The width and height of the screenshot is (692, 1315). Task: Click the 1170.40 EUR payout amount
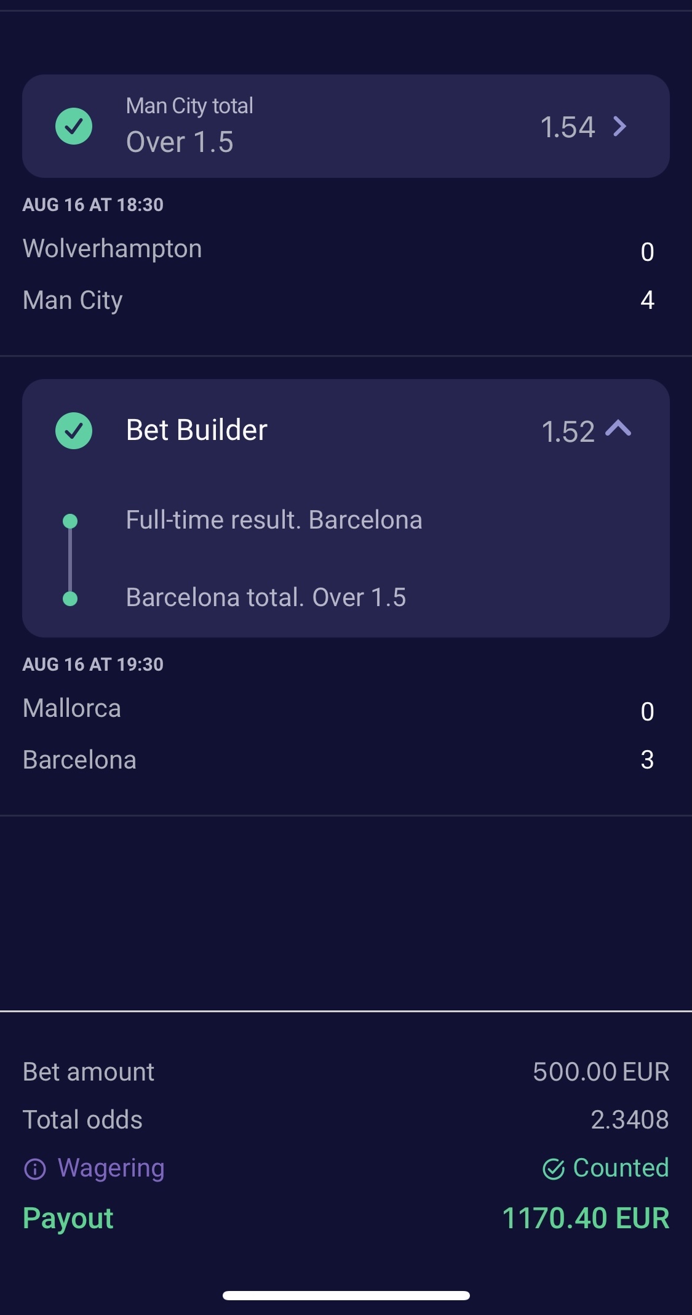click(586, 1218)
